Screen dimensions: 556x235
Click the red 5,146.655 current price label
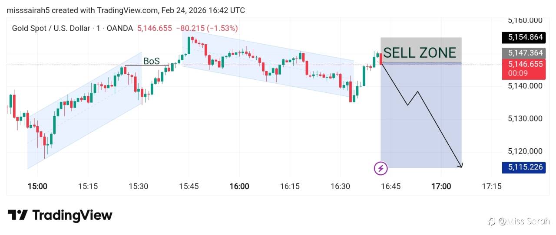(523, 64)
